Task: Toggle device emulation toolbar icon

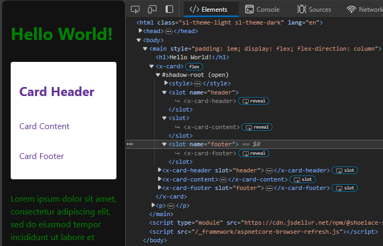Action: [152, 10]
